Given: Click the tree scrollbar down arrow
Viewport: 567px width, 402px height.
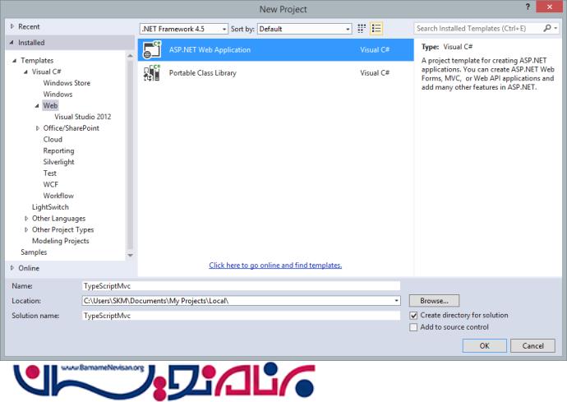Looking at the screenshot, I should [130, 255].
